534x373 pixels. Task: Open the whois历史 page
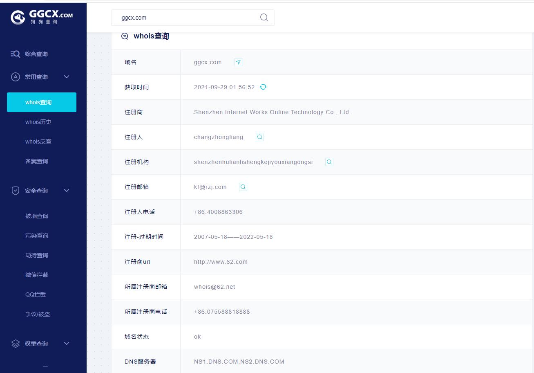click(38, 121)
